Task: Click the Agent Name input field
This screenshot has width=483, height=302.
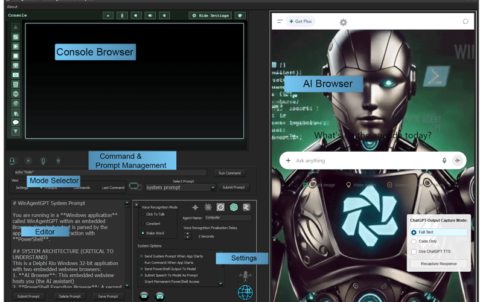Action: pyautogui.click(x=228, y=217)
